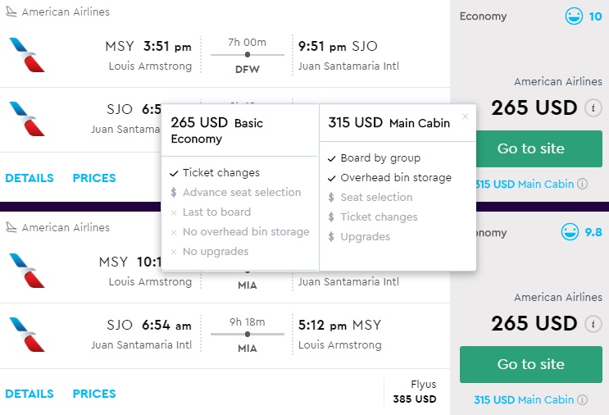Click American Airlines logo on MSY 3:51 pm flight
This screenshot has height=415, width=609.
click(27, 54)
